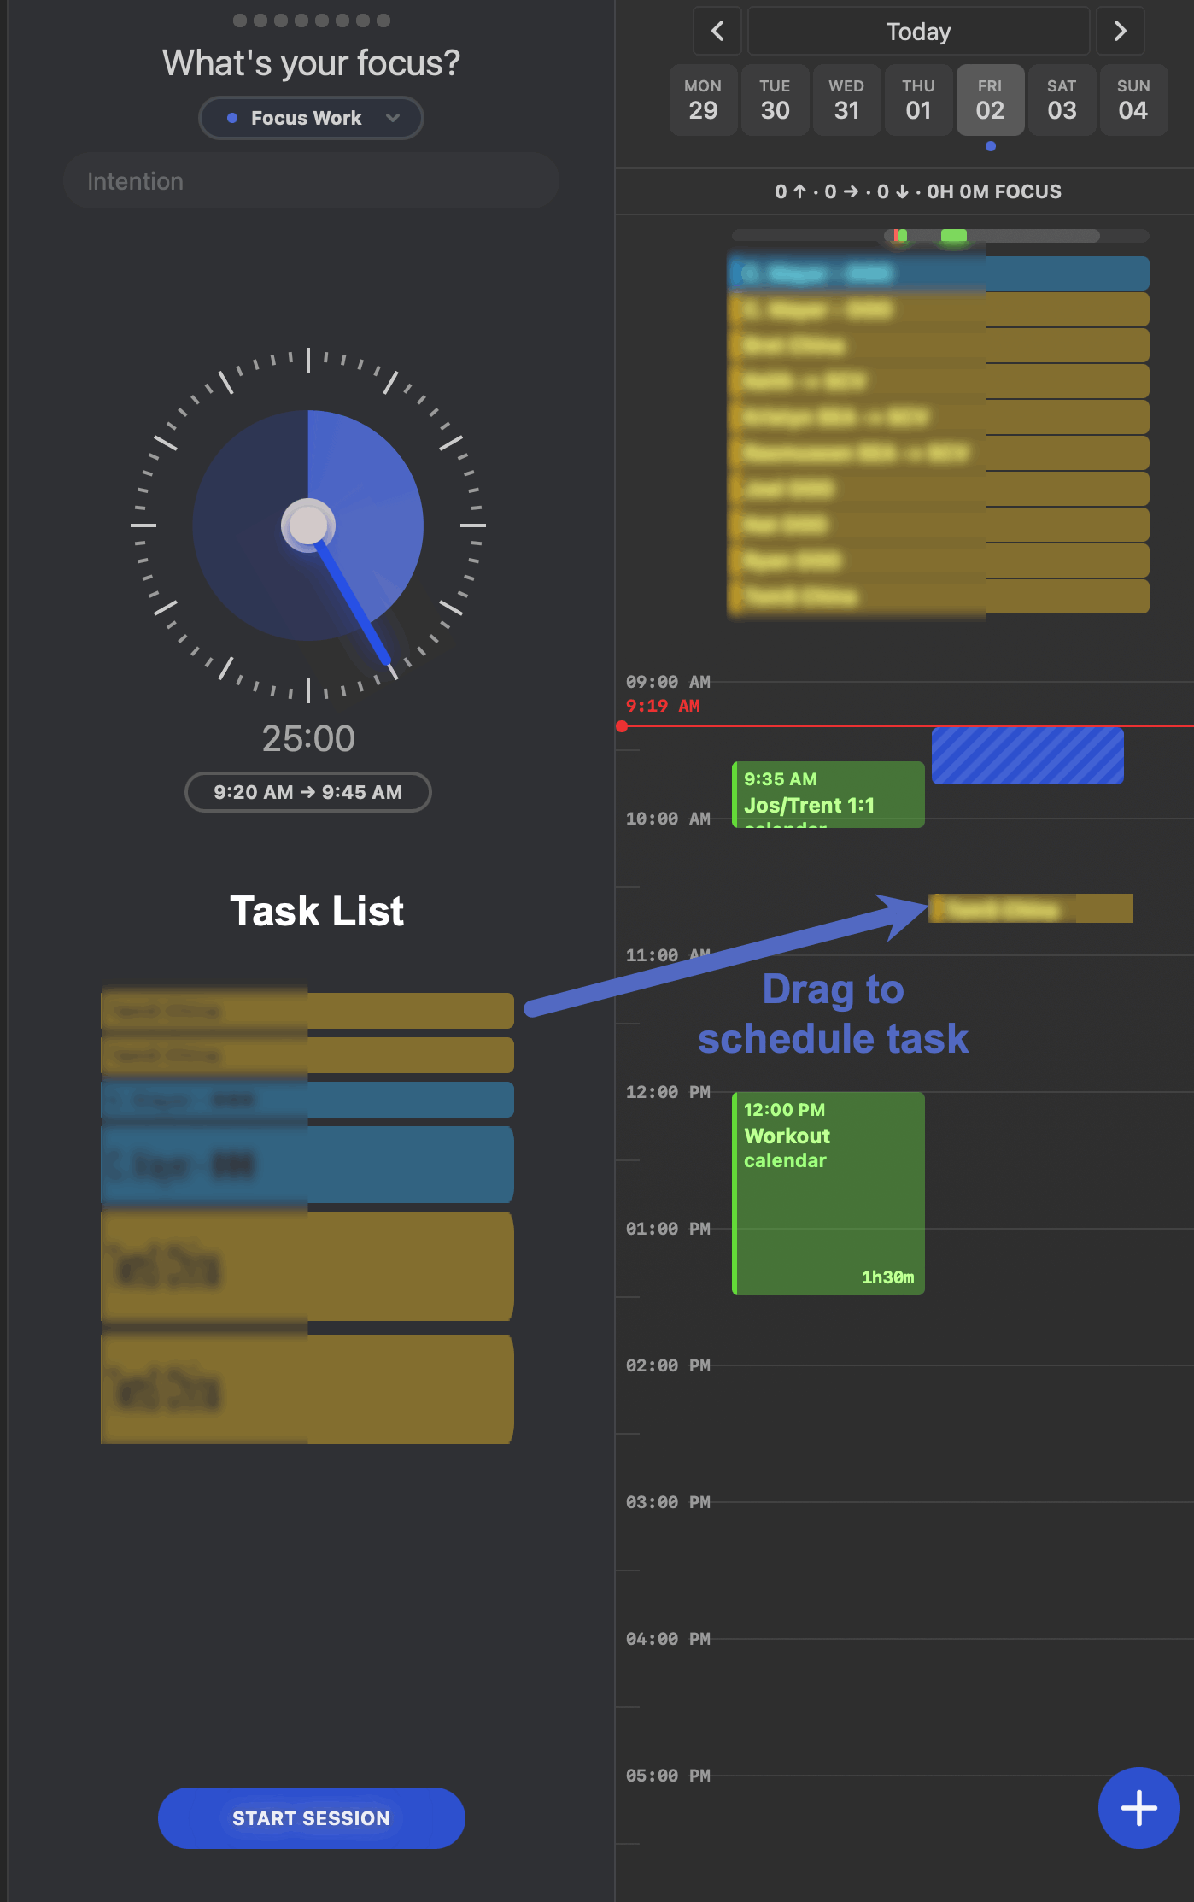The image size is (1194, 1902).
Task: Click the row of page dots above the heading
Action: pyautogui.click(x=311, y=21)
